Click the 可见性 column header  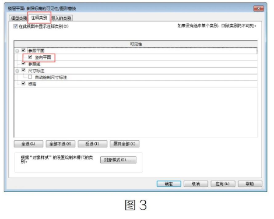[x=136, y=44]
